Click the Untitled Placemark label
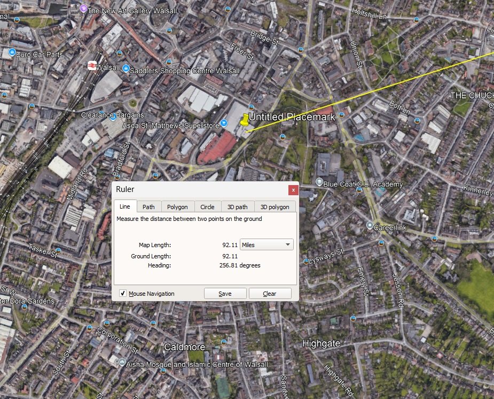Viewport: 494px width, 399px height. pyautogui.click(x=292, y=117)
